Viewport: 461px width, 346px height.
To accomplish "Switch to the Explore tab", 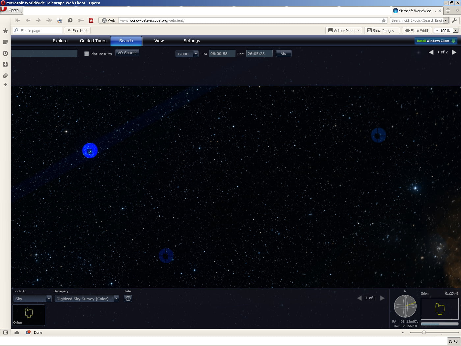I will (x=60, y=41).
